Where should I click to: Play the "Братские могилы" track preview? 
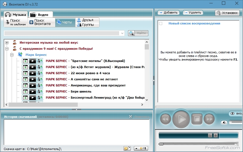click(x=33, y=61)
